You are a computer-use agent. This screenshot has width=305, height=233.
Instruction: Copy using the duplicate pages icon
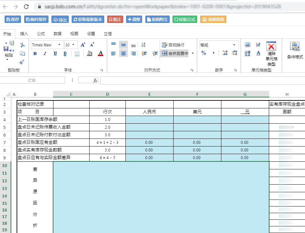coord(22,53)
